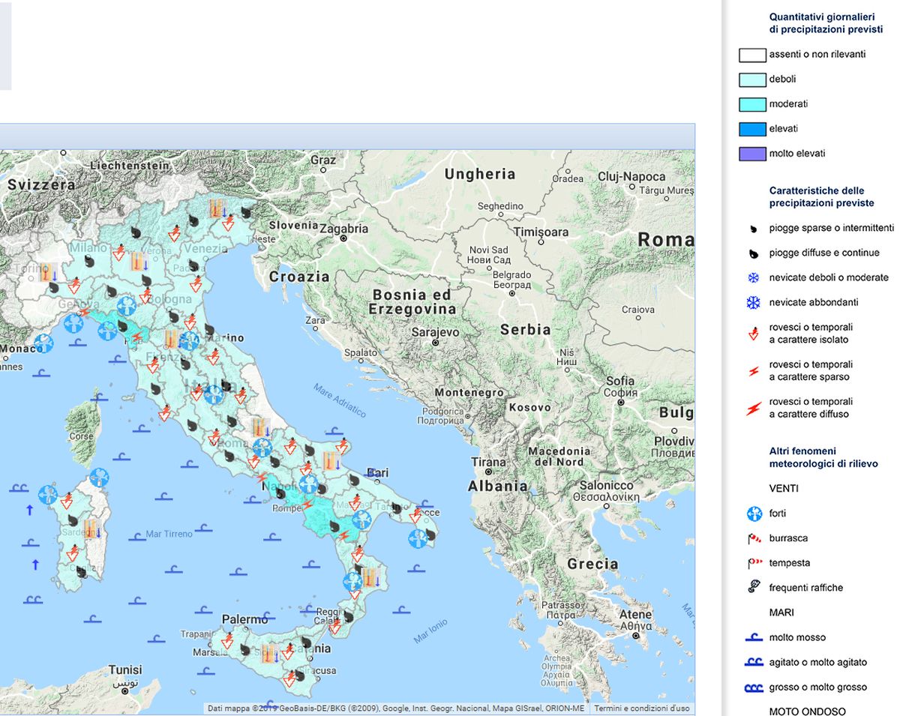The width and height of the screenshot is (900, 716).
Task: Click the 'assenti o non rilevanti' white swatch
Action: click(x=752, y=55)
